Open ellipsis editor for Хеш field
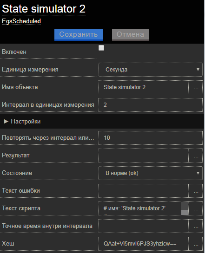 click(x=196, y=244)
